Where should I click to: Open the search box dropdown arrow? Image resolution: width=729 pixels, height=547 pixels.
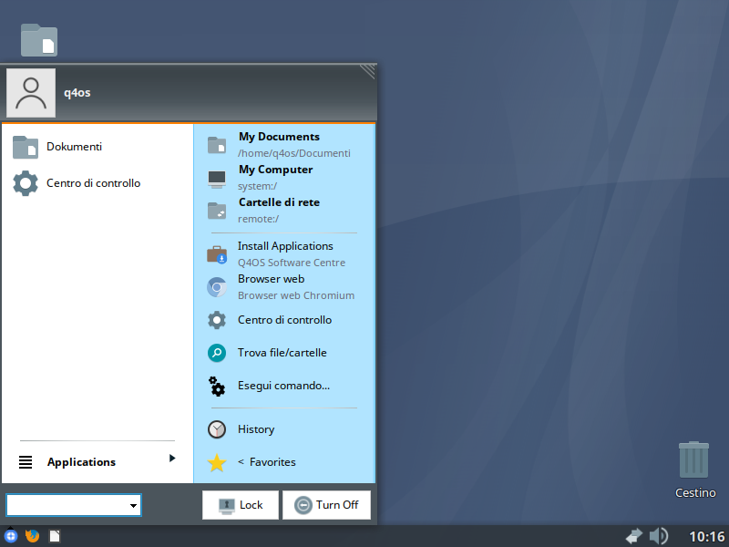click(x=133, y=505)
